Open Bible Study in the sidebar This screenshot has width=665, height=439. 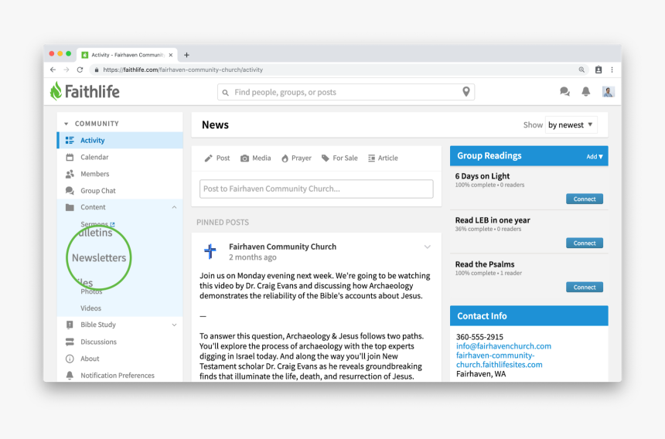tap(98, 325)
